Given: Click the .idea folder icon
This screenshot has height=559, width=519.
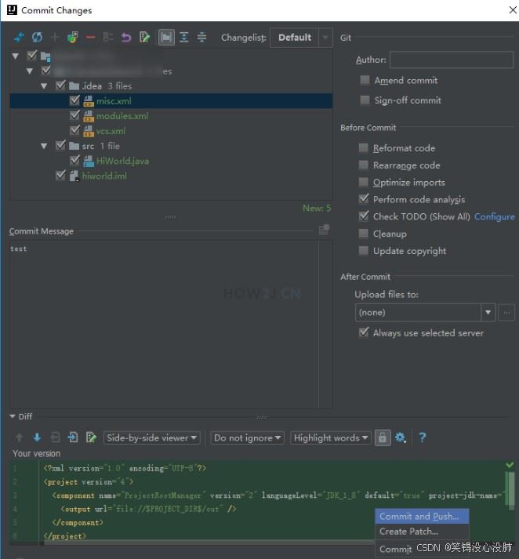Looking at the screenshot, I should 74,86.
